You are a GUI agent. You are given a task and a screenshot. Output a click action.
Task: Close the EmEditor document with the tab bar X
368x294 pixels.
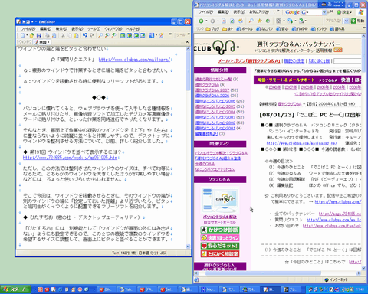coord(187,42)
